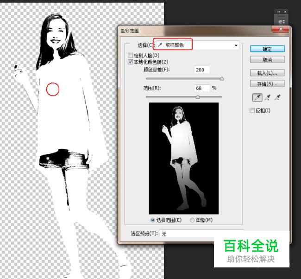Open the 选择(C) 取样颜色 dropdown
The width and height of the screenshot is (301, 279).
pos(197,45)
